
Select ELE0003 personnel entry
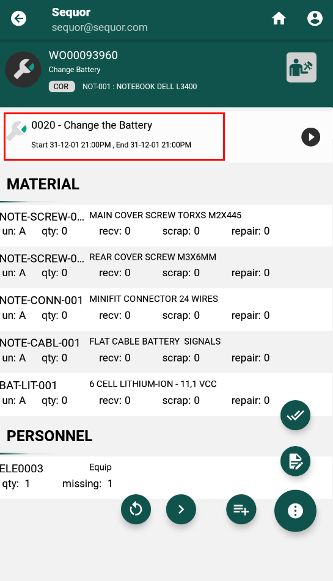pos(166,478)
